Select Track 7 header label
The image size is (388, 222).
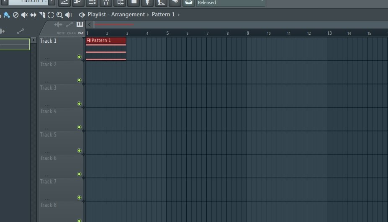pos(48,182)
